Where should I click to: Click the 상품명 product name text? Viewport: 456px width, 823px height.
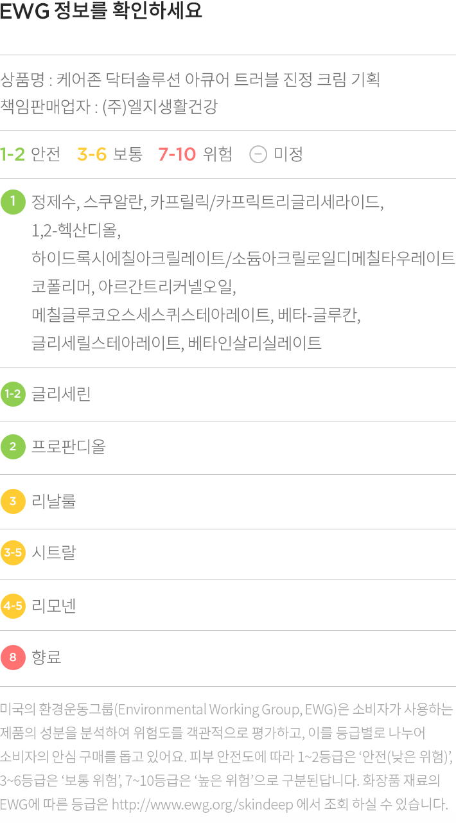click(190, 80)
